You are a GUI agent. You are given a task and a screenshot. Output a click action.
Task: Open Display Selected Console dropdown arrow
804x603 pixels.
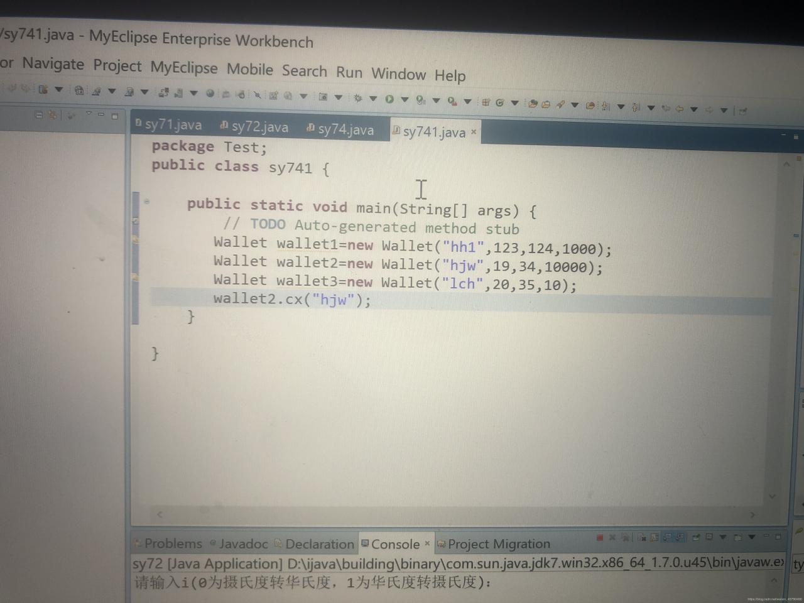pos(723,537)
